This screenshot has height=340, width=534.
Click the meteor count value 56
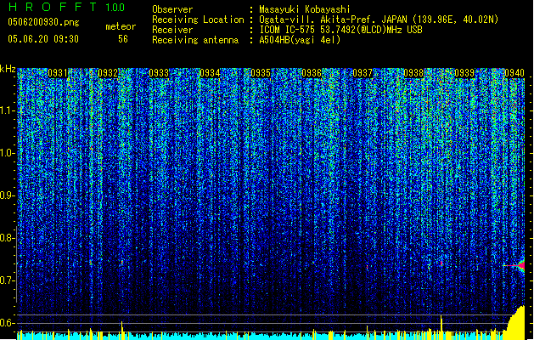click(123, 39)
